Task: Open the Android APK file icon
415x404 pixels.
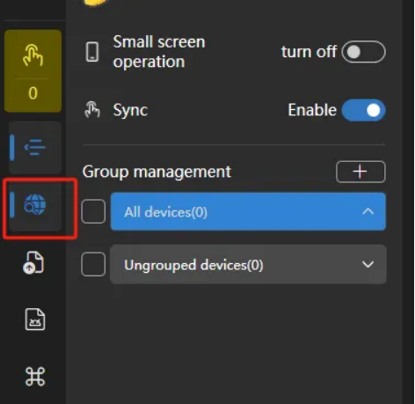Action: tap(35, 320)
